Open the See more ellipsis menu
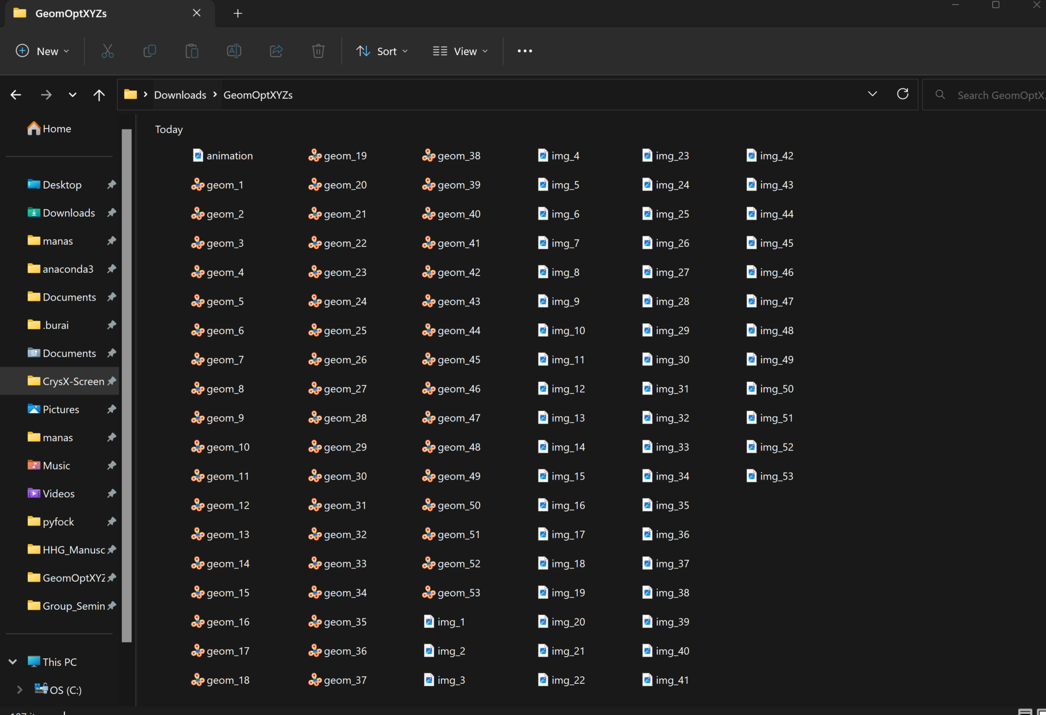The image size is (1046, 715). [x=525, y=51]
